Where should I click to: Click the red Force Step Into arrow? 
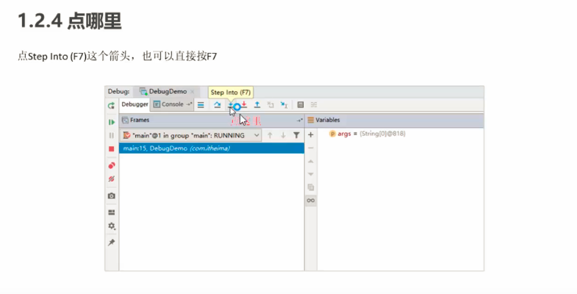243,105
